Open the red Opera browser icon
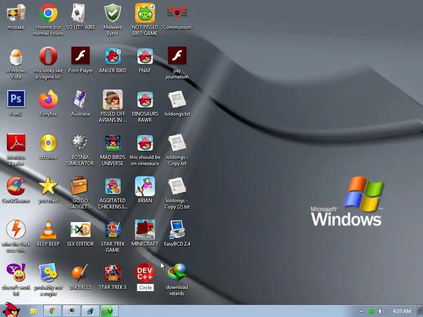The width and height of the screenshot is (423, 317). pos(48,56)
